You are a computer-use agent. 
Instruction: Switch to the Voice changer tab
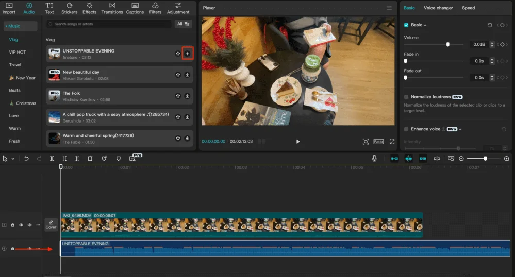point(438,8)
